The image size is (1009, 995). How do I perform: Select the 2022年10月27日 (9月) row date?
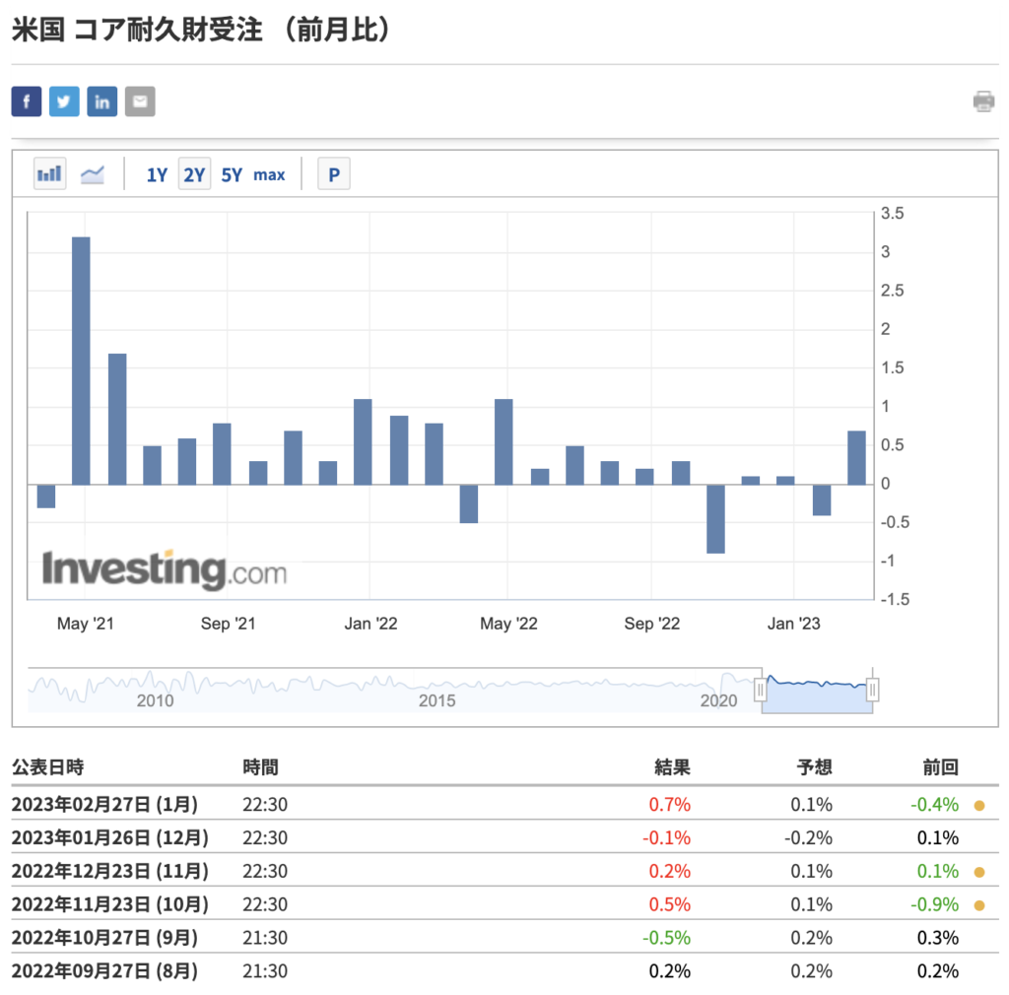click(104, 938)
